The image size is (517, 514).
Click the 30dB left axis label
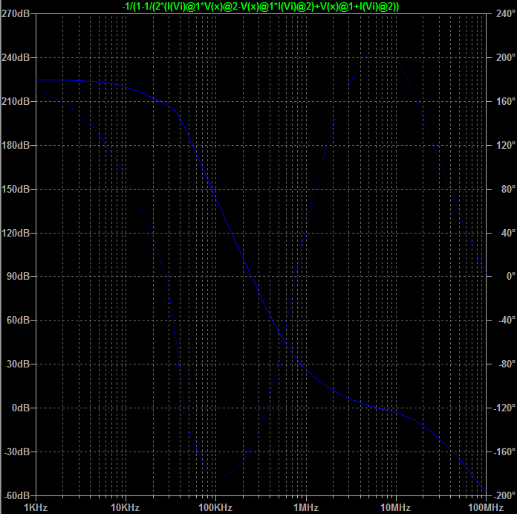[x=18, y=364]
